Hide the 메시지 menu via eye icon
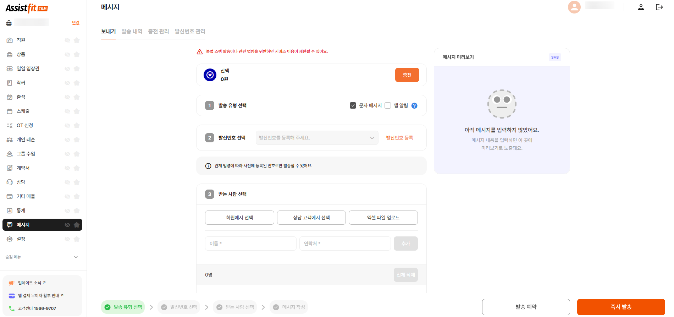The height and width of the screenshot is (317, 674). pos(67,225)
